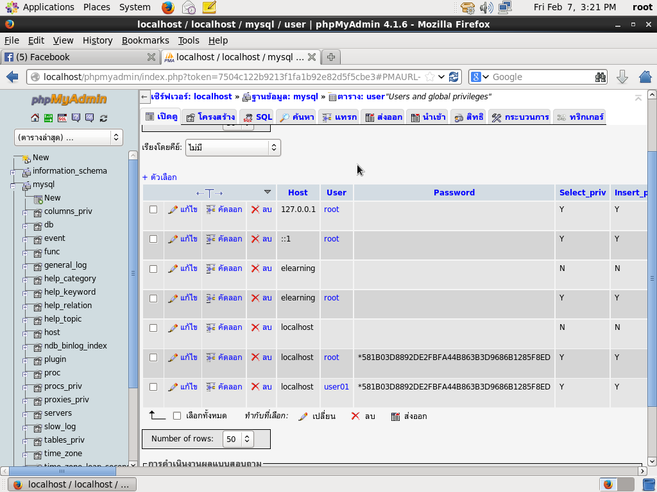This screenshot has height=492, width=657.
Task: Click the mysql database breadcrumb link
Action: pyautogui.click(x=284, y=97)
